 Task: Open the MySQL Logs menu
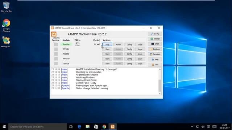(140, 49)
